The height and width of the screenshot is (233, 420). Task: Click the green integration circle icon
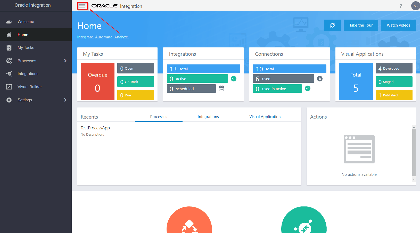304,220
